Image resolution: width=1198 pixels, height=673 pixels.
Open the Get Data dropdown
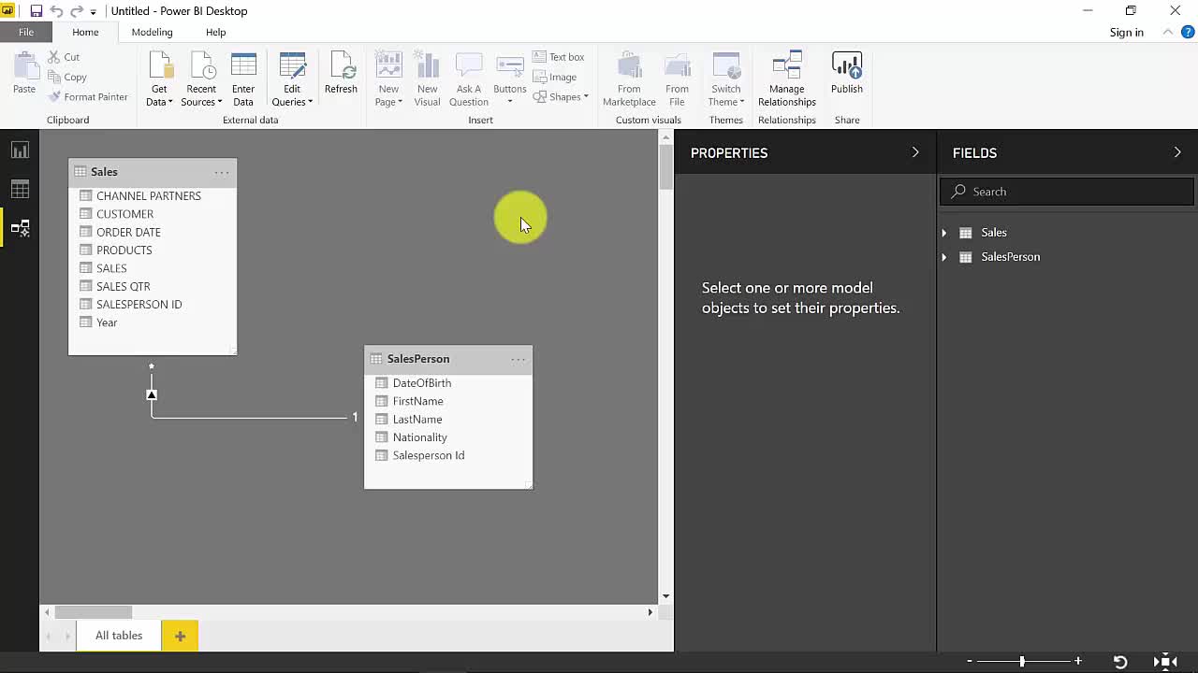click(159, 95)
